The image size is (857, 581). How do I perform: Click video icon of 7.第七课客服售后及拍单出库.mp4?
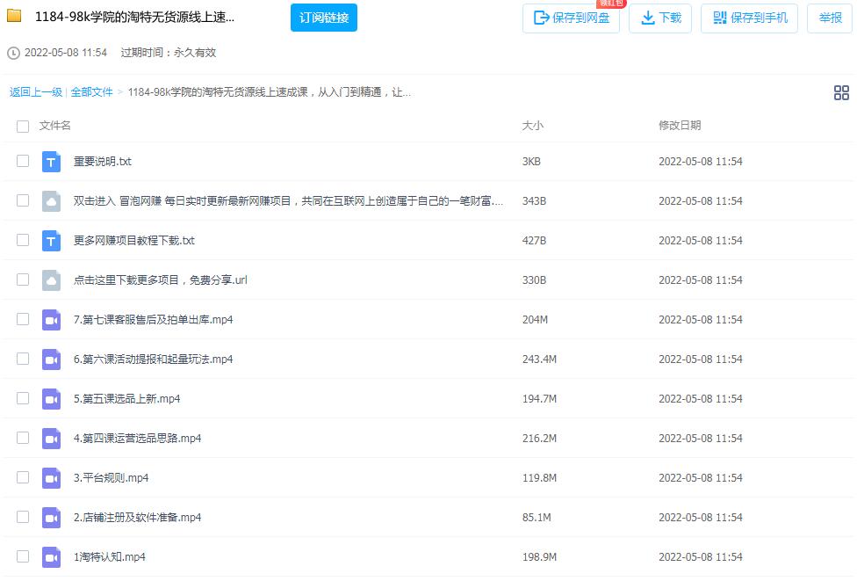click(52, 319)
